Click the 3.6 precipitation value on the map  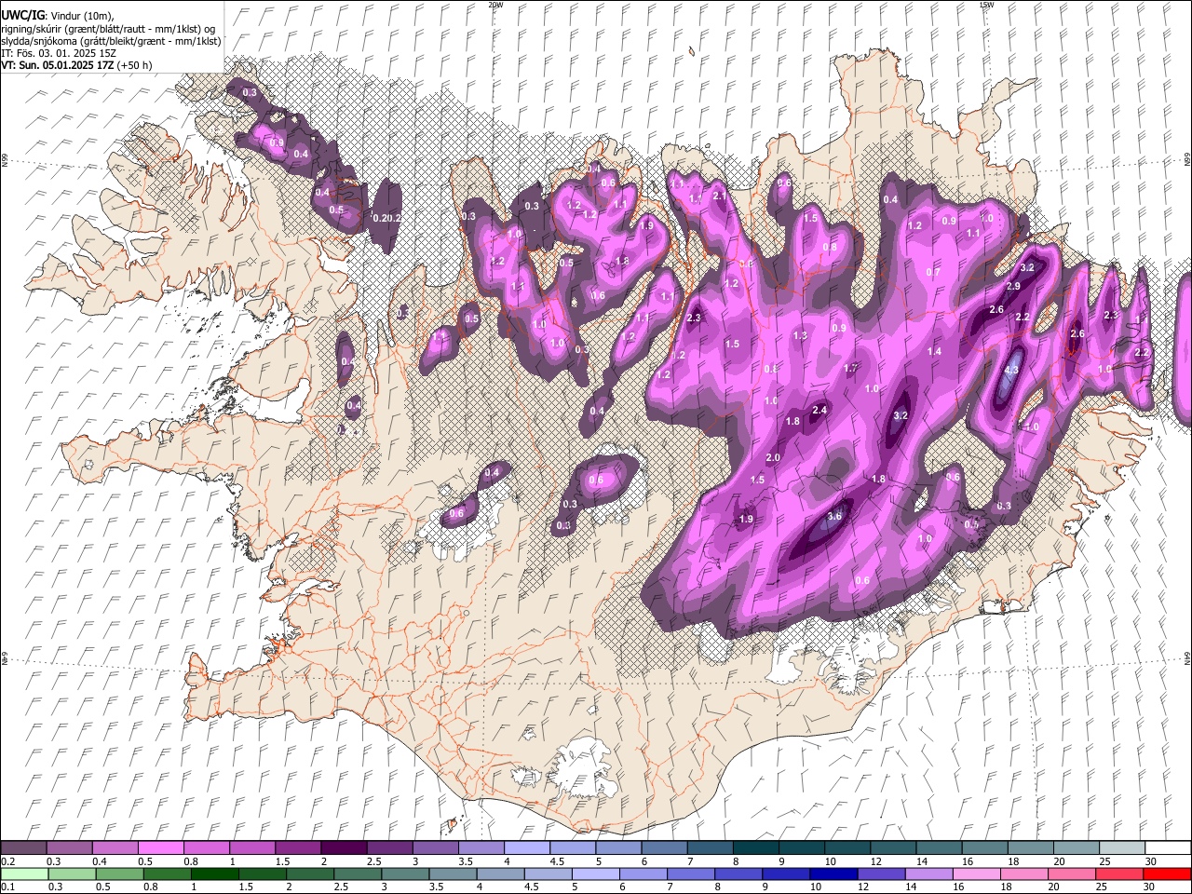tap(834, 516)
